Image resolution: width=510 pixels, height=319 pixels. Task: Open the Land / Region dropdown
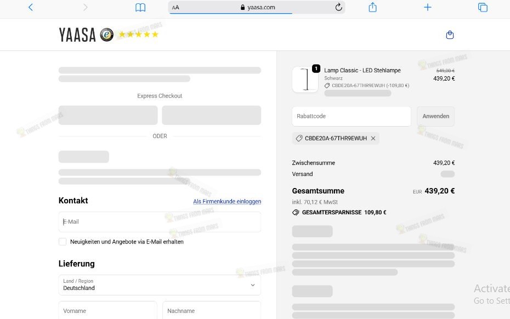tap(160, 285)
